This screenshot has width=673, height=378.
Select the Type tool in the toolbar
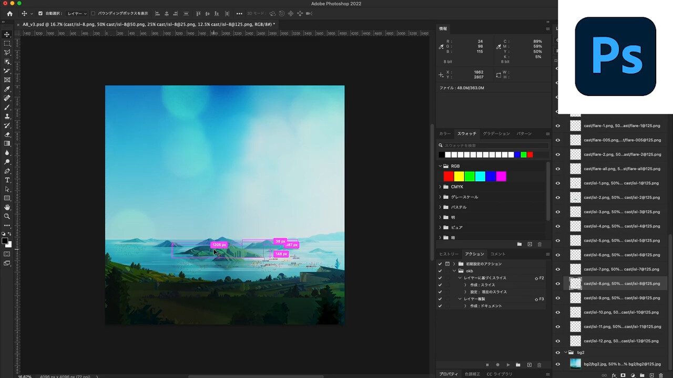click(7, 180)
